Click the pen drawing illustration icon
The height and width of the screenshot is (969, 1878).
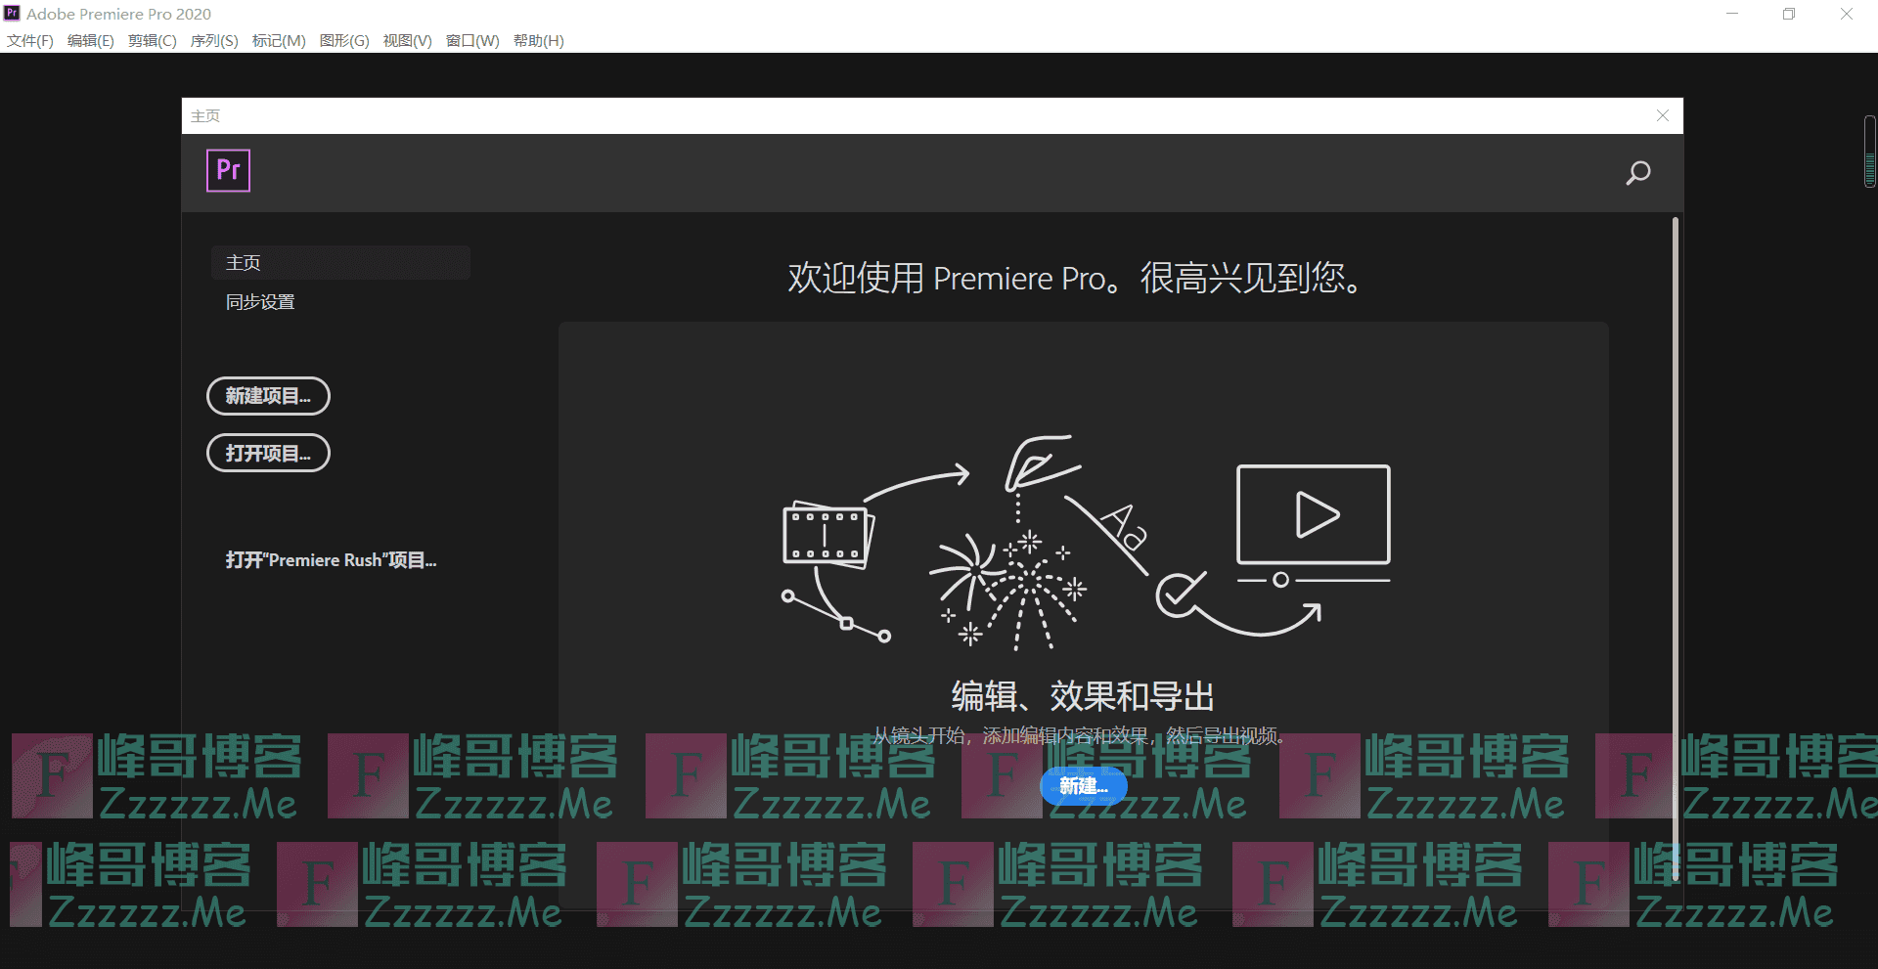1039,463
